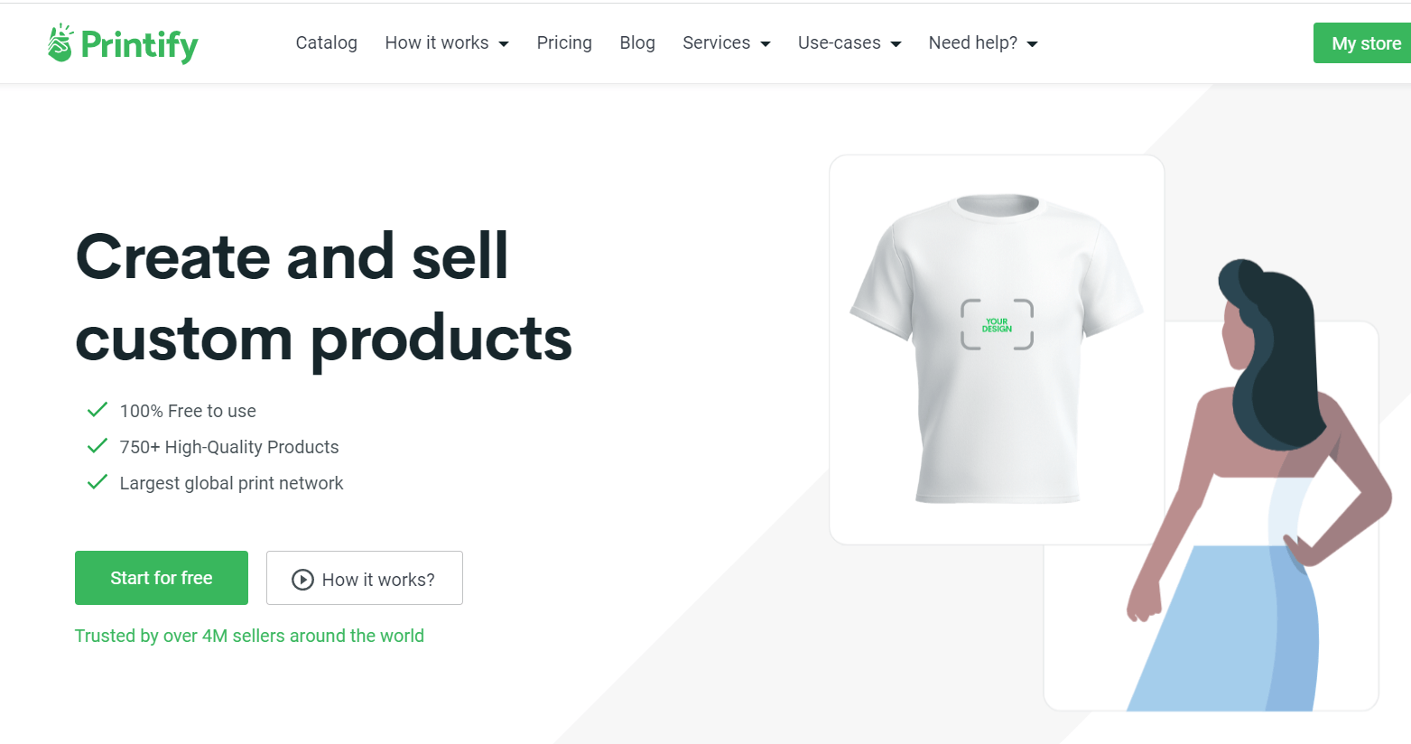
Task: Go to the Pricing page
Action: (564, 42)
